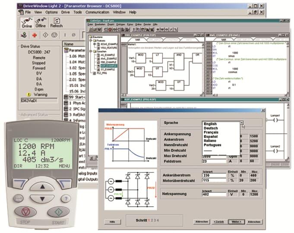Click the yellow Warning status icon
294x233 pixels.
[x=28, y=94]
